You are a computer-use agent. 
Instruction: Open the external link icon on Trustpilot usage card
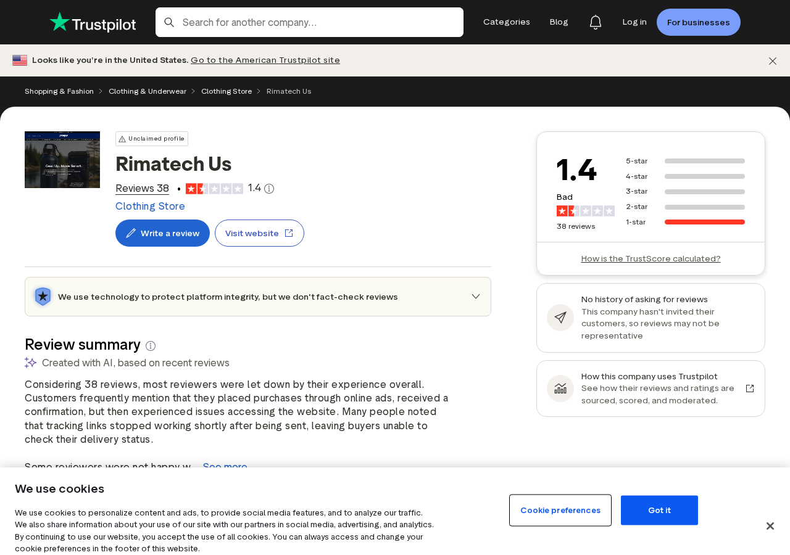click(750, 388)
